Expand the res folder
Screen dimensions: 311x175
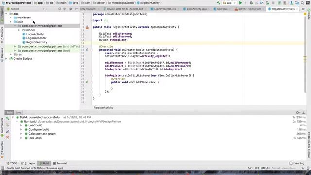(11, 54)
